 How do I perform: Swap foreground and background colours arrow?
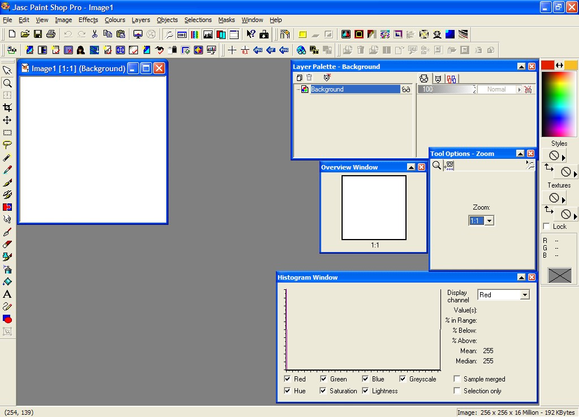(559, 66)
